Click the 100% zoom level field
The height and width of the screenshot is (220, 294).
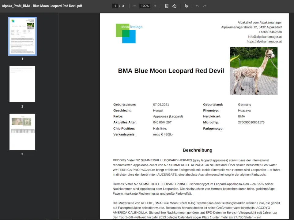(x=145, y=6)
